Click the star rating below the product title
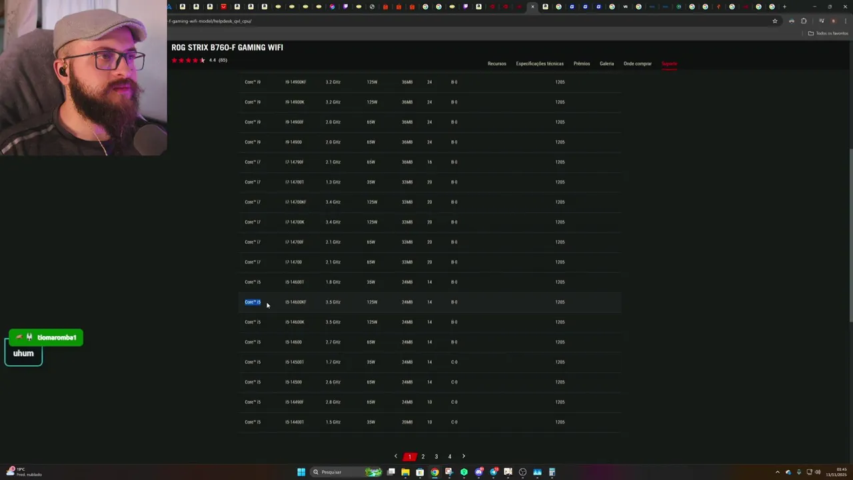The width and height of the screenshot is (853, 480). pos(189,60)
